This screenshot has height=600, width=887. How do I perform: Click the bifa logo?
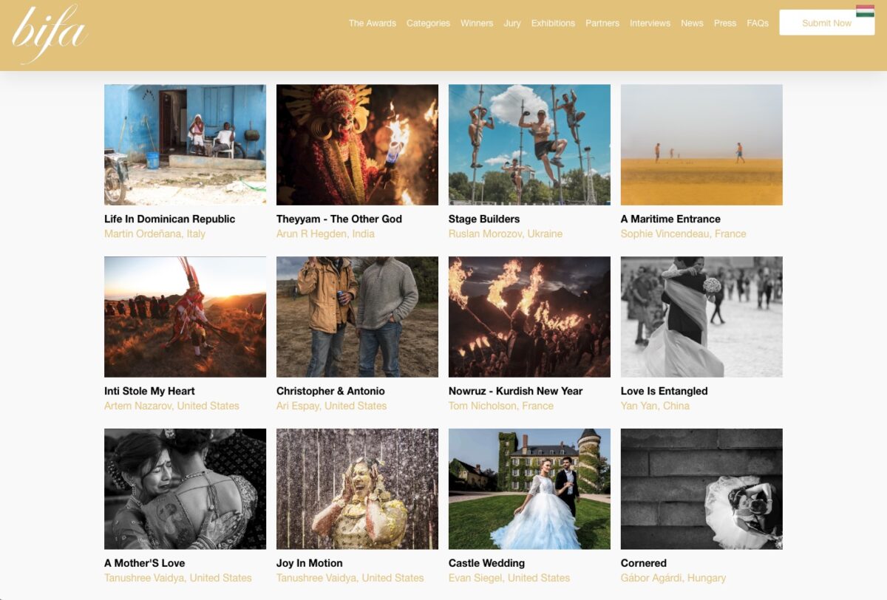coord(50,35)
